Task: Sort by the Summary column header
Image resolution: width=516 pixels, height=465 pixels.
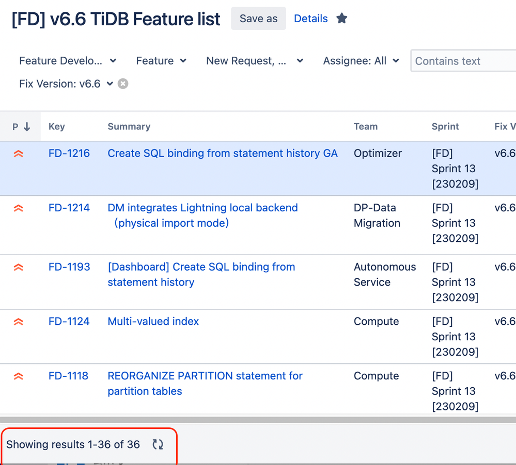Action: [129, 127]
